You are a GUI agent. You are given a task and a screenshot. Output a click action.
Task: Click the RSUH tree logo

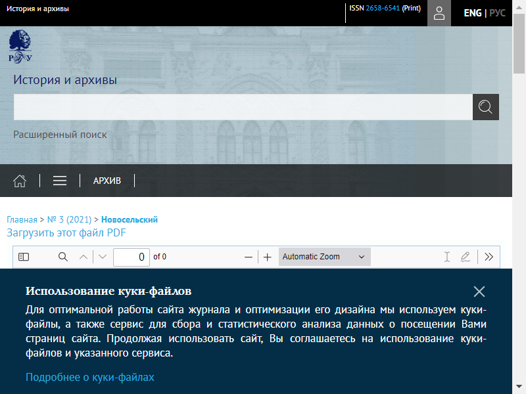click(x=20, y=46)
